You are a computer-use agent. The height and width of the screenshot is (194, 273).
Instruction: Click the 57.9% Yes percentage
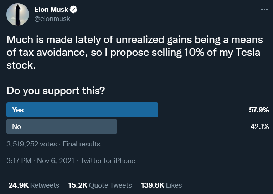259,110
